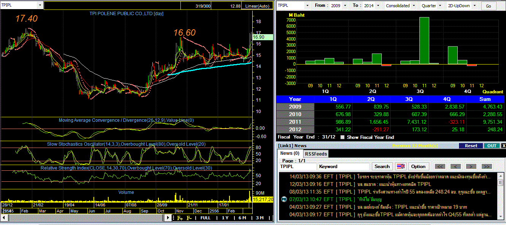The height and width of the screenshot is (225, 506).
Task: Open the 2D-UpDown chart style dropdown
Action: (x=475, y=6)
